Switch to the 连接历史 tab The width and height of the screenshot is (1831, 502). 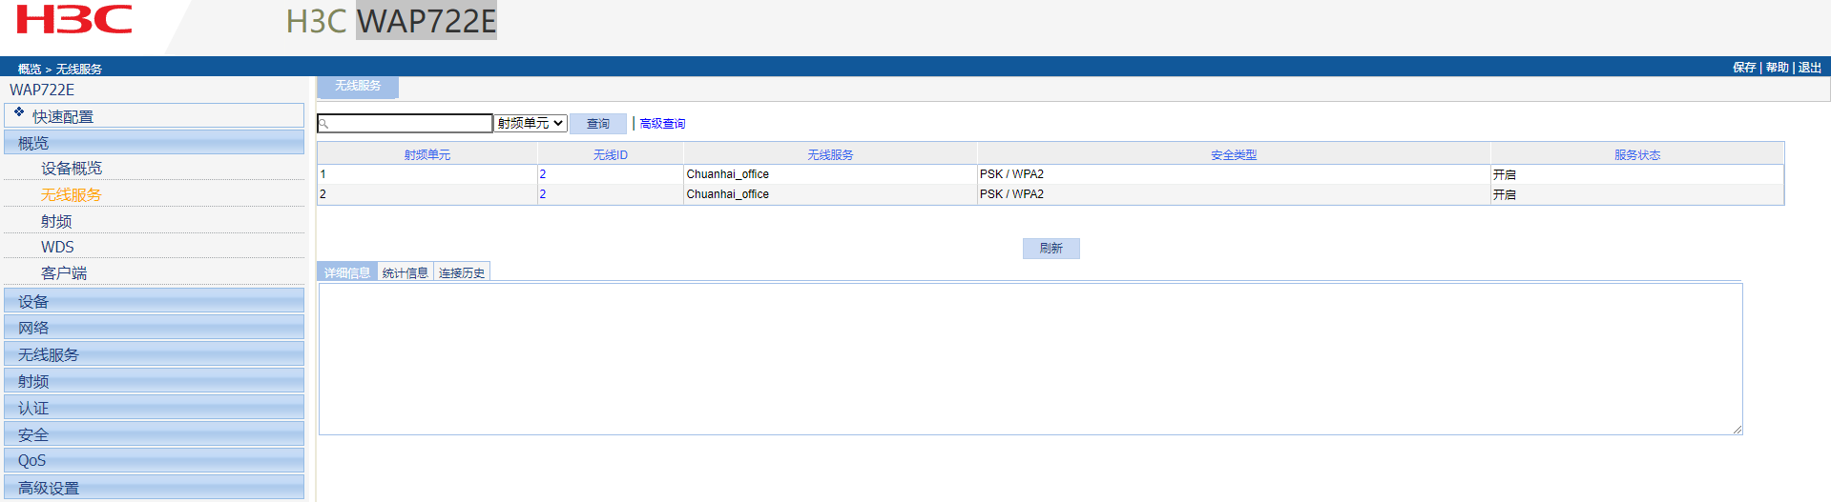point(462,272)
